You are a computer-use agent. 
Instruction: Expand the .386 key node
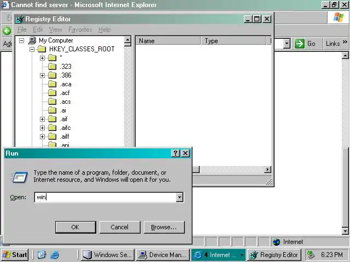42,75
